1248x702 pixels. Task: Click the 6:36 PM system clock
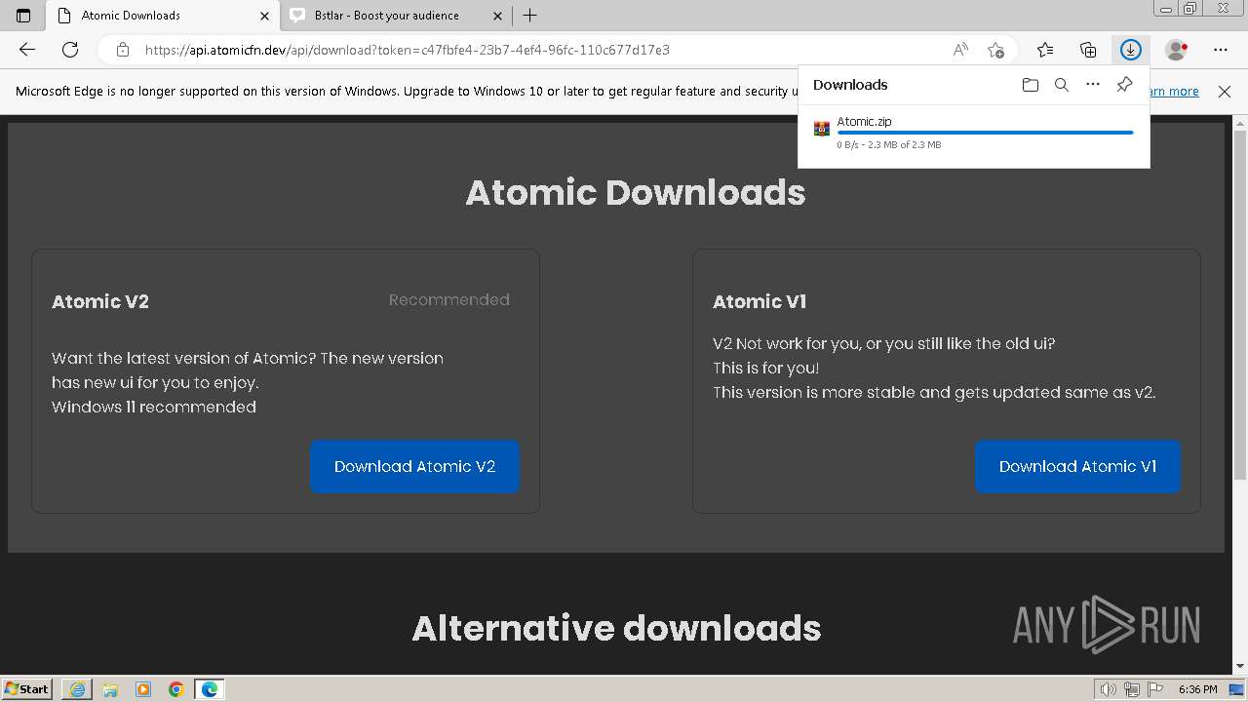point(1197,689)
